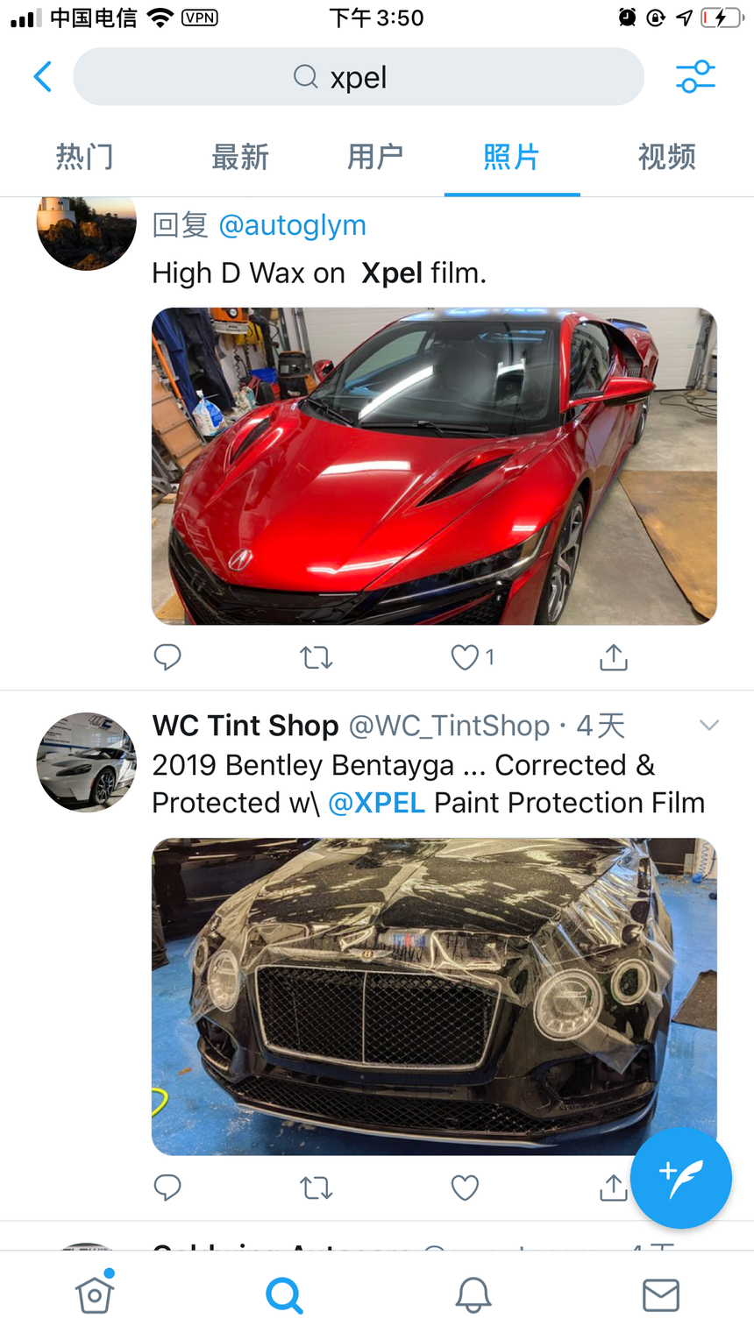Screen dimensions: 754x1340
Task: Retweet the red Acura photo tweet
Action: pyautogui.click(x=316, y=657)
